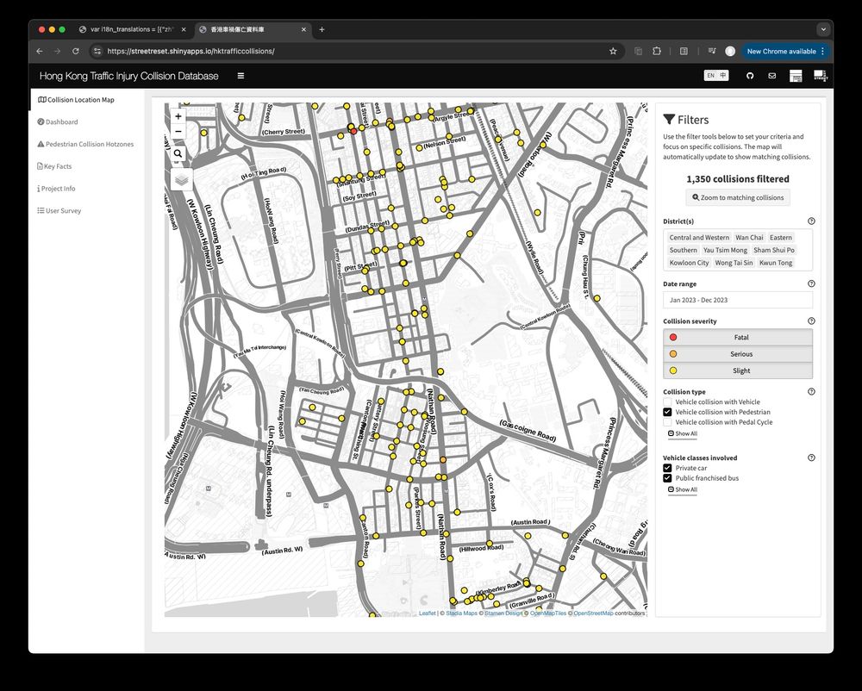Image resolution: width=862 pixels, height=691 pixels.
Task: Show help for Vehicle classes involved
Action: pyautogui.click(x=811, y=458)
